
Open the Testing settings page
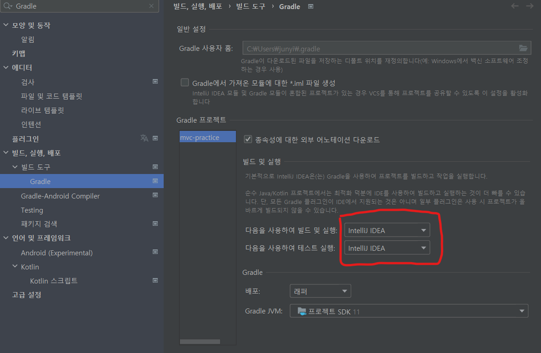click(32, 210)
